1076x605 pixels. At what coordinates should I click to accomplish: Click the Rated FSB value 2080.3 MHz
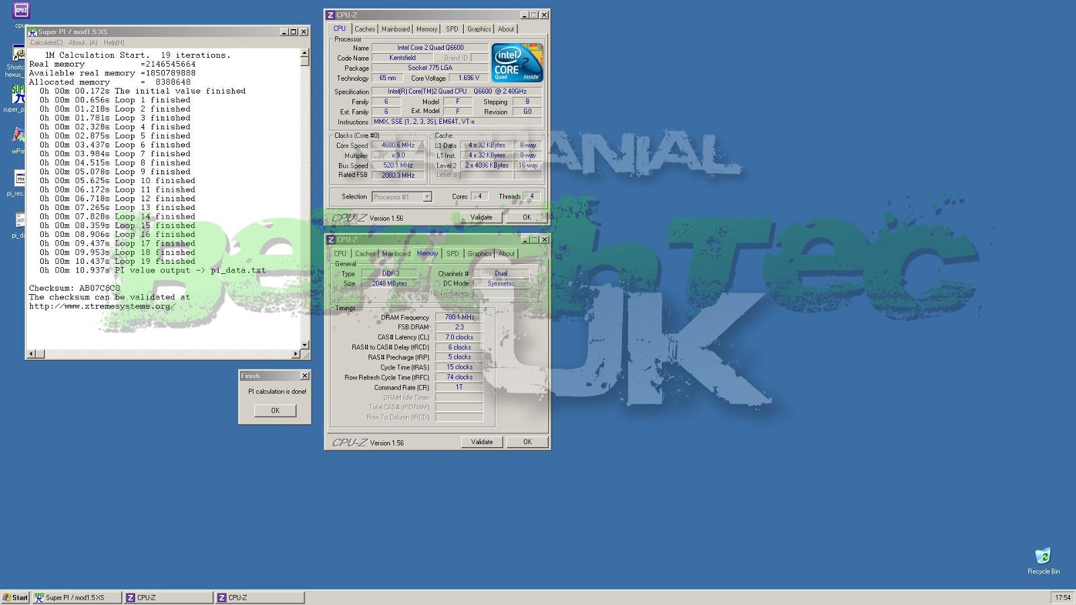click(x=398, y=175)
